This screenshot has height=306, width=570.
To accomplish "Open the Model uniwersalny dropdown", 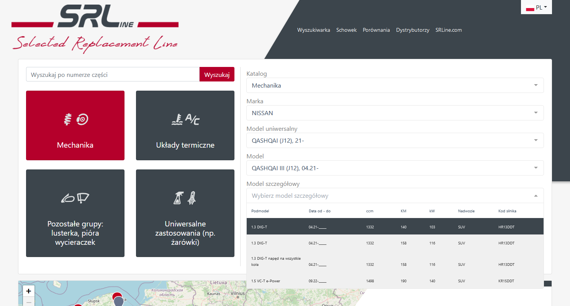I will [x=395, y=140].
